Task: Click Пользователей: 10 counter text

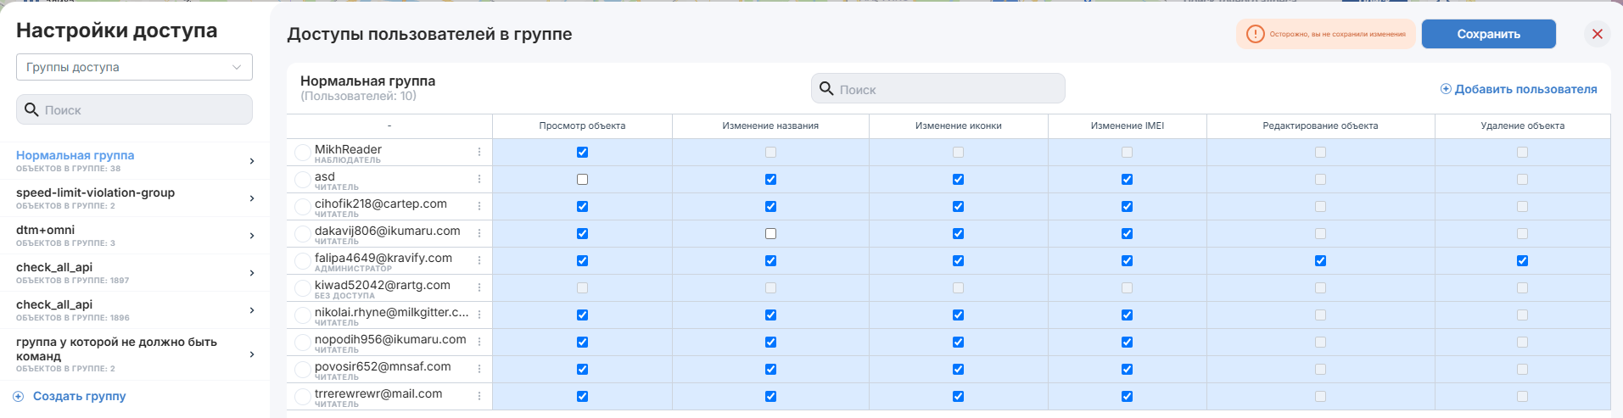Action: pyautogui.click(x=358, y=96)
